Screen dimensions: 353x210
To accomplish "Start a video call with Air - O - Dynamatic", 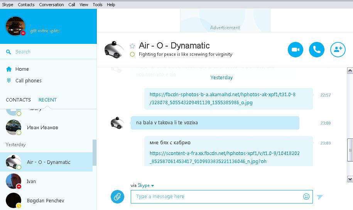I will tap(296, 50).
